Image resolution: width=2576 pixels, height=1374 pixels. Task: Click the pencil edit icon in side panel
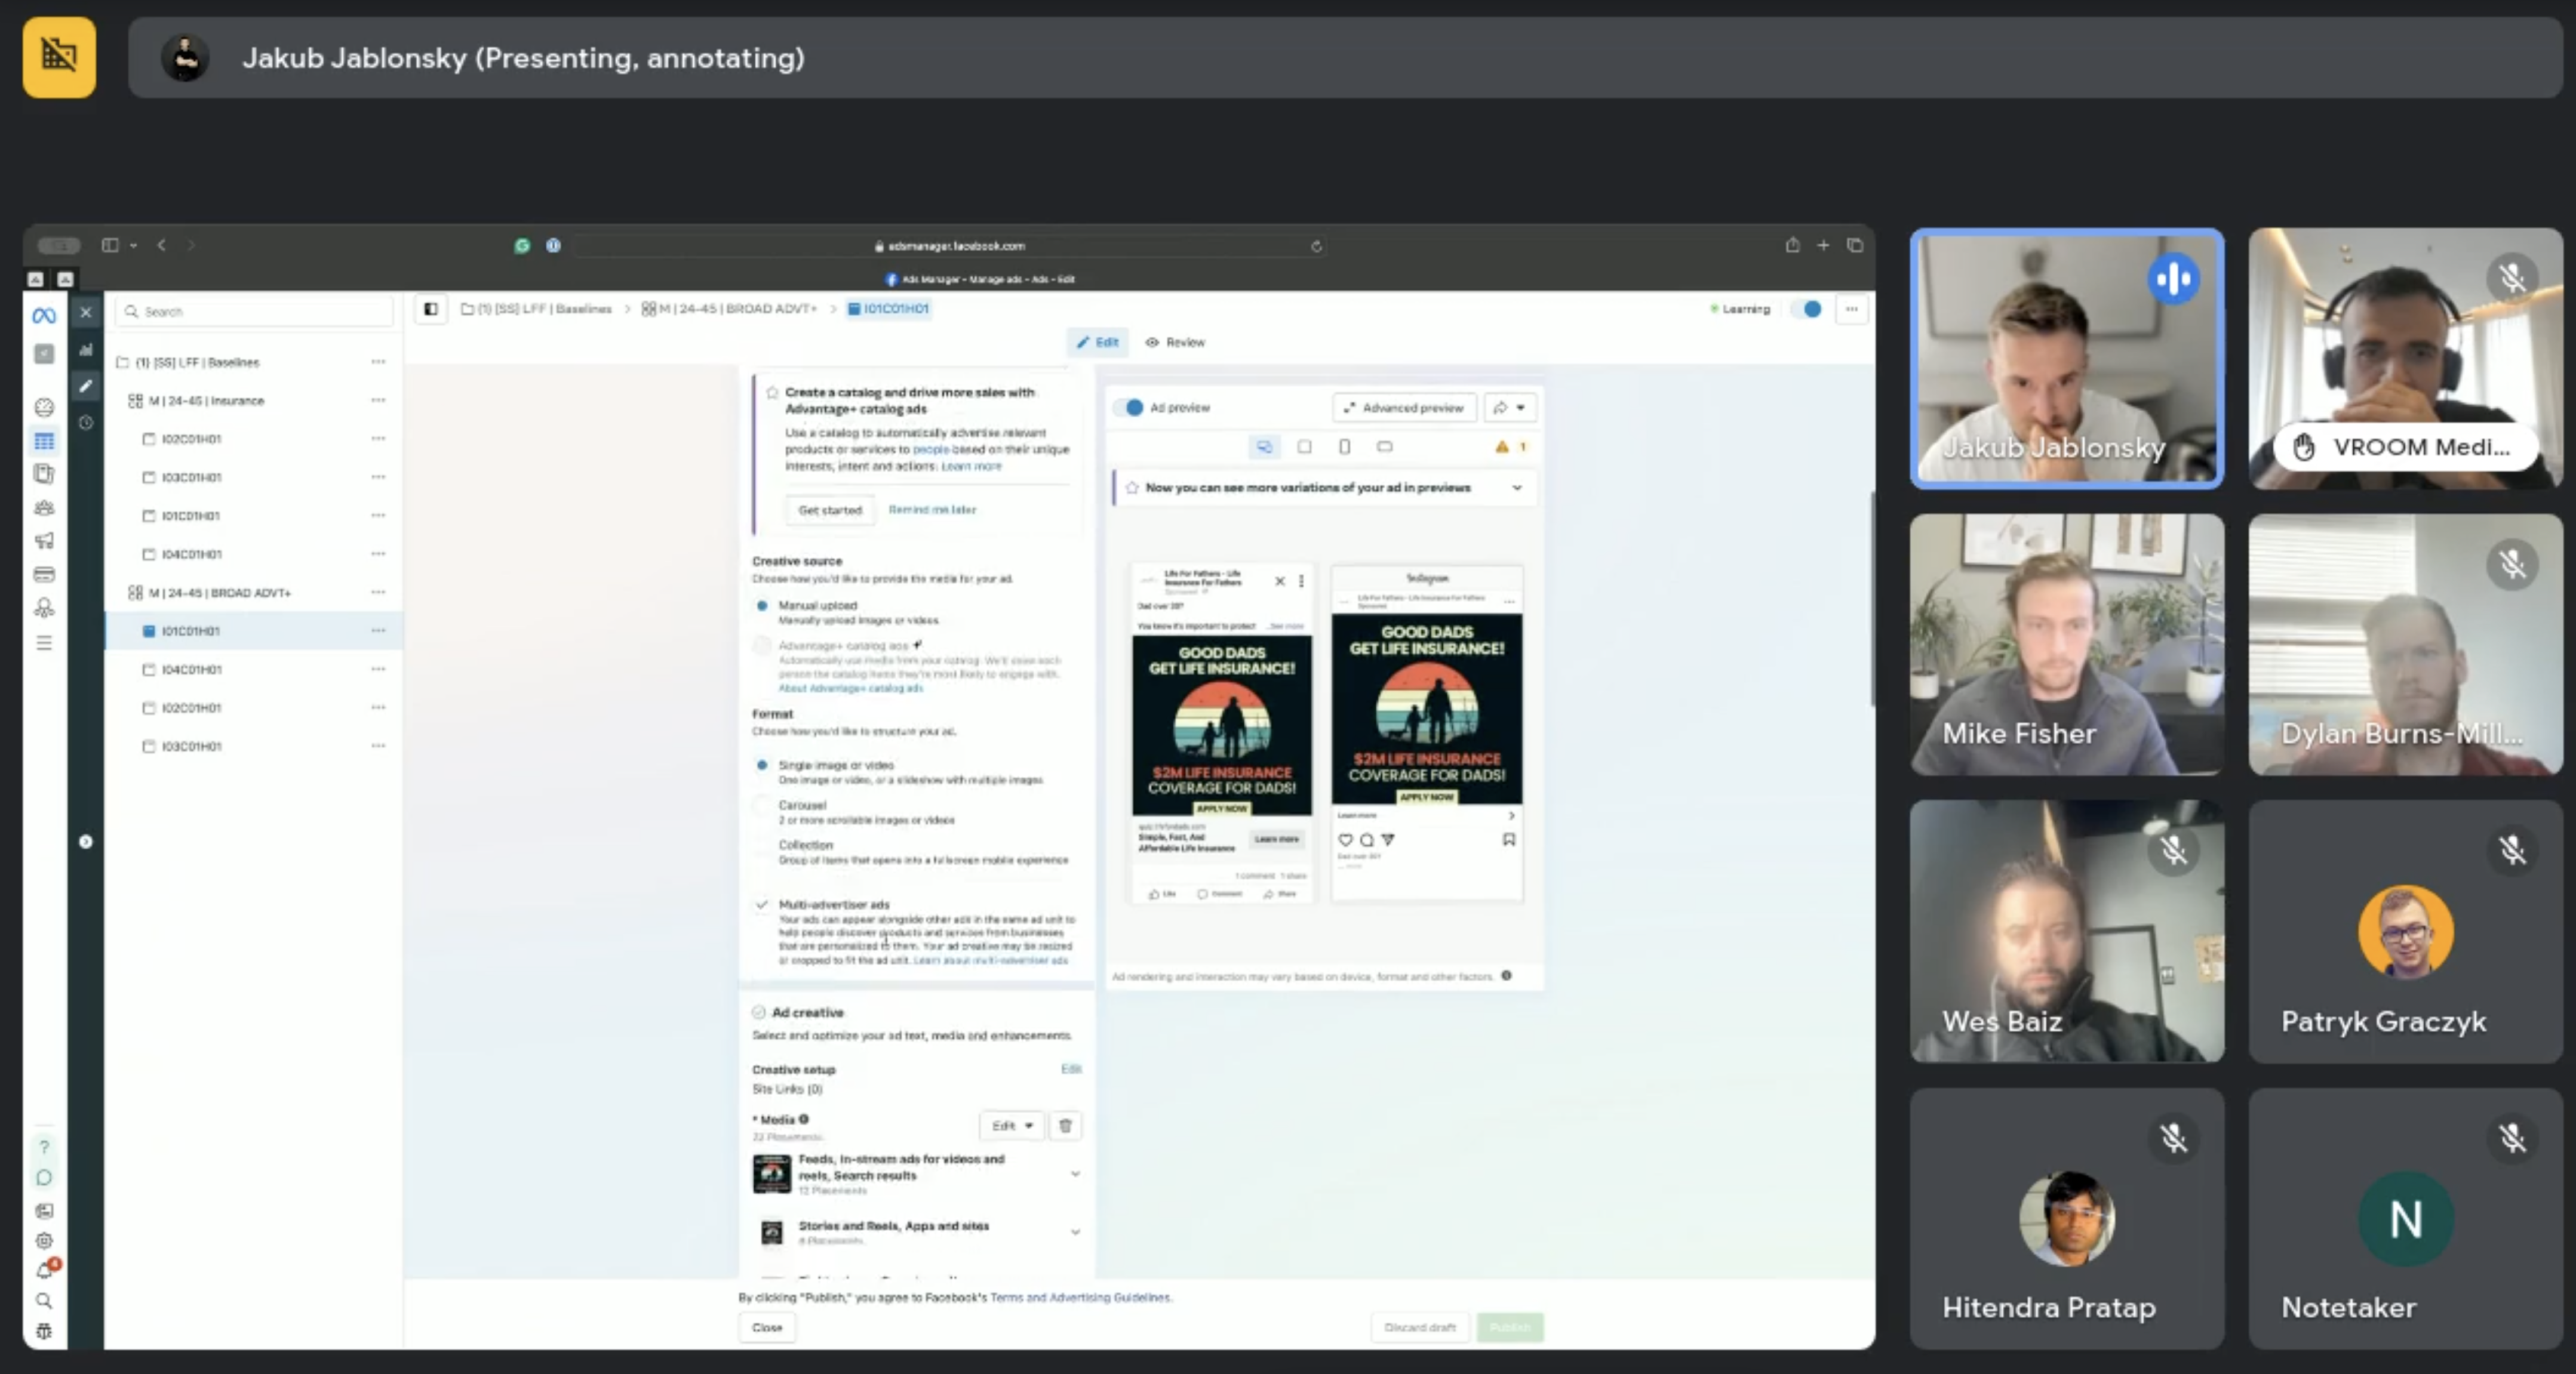pos(86,386)
